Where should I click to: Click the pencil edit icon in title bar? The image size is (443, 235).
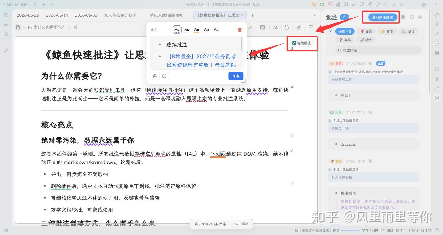click(x=369, y=5)
